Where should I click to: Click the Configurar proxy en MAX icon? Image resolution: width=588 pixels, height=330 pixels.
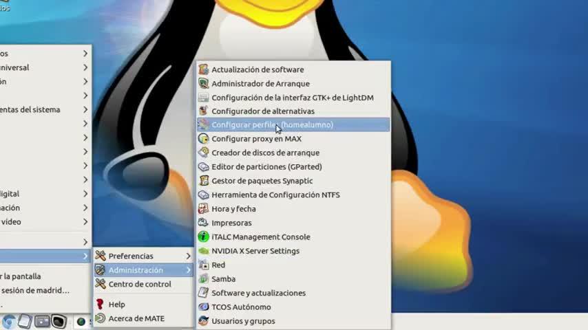click(x=203, y=139)
